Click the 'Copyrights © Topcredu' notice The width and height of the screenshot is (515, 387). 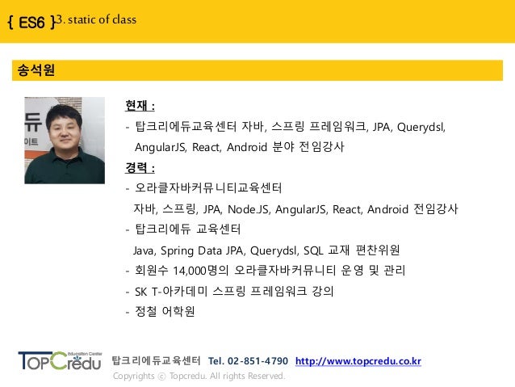click(199, 376)
